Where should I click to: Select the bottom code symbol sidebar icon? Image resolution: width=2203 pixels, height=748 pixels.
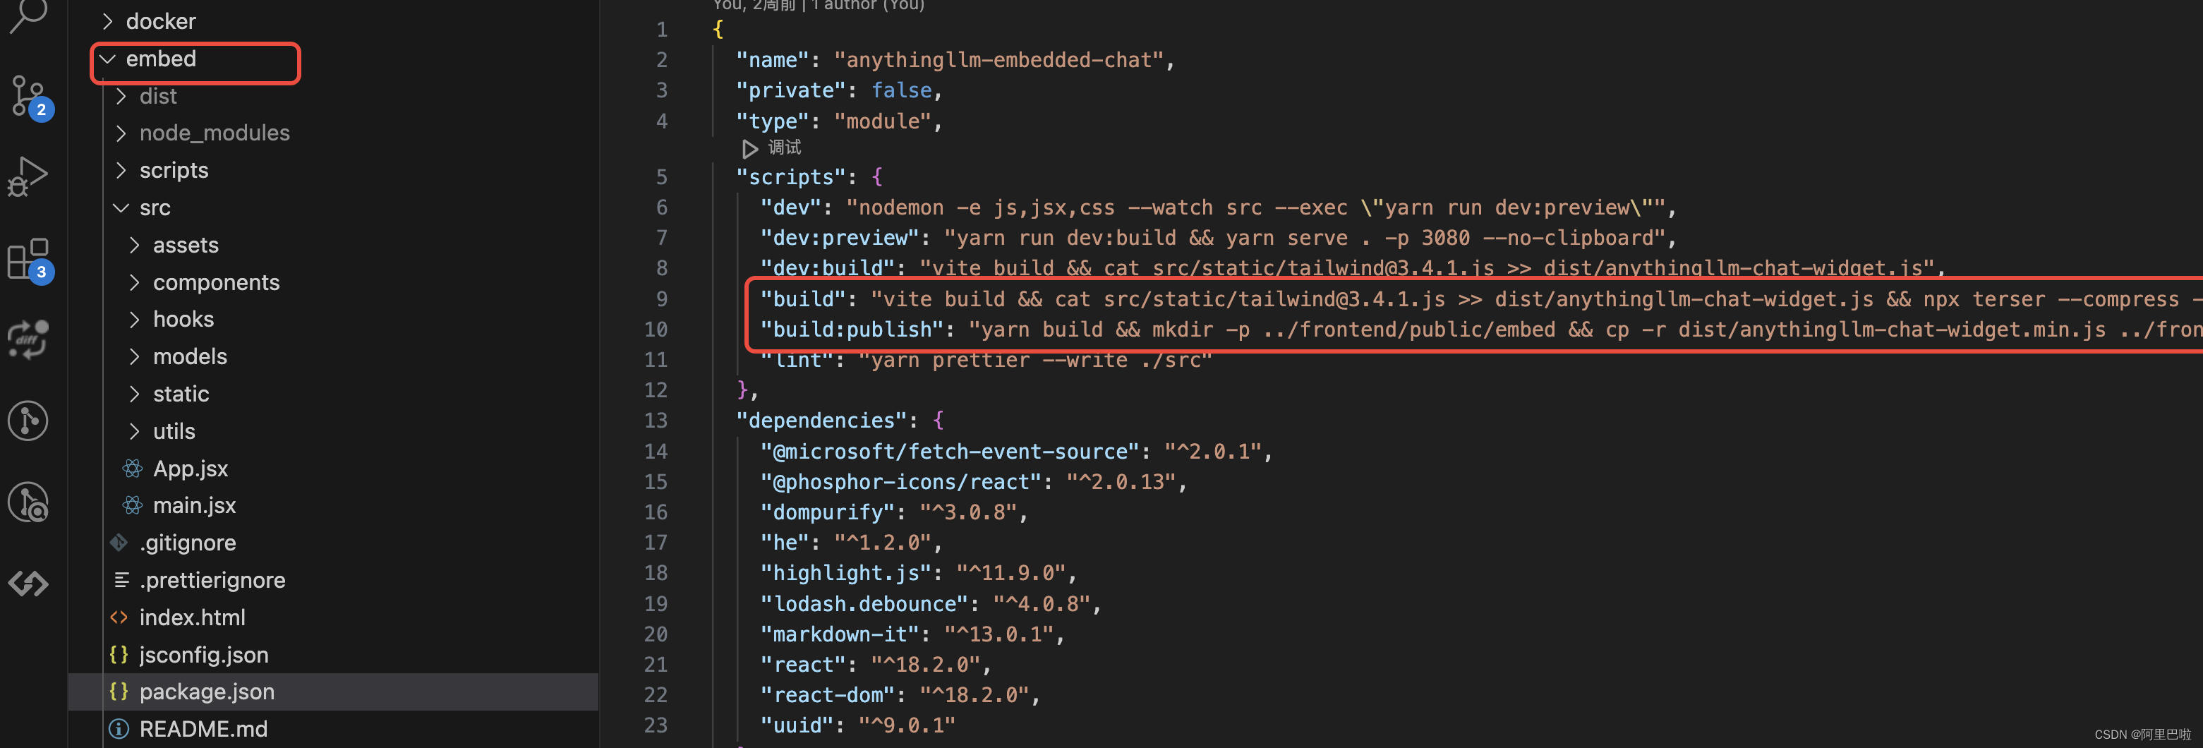click(28, 584)
